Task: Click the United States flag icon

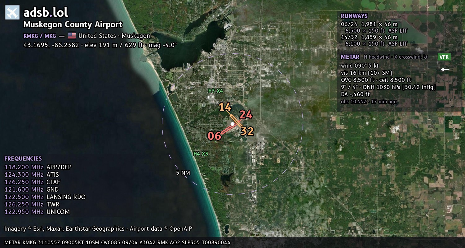Action: click(x=72, y=36)
